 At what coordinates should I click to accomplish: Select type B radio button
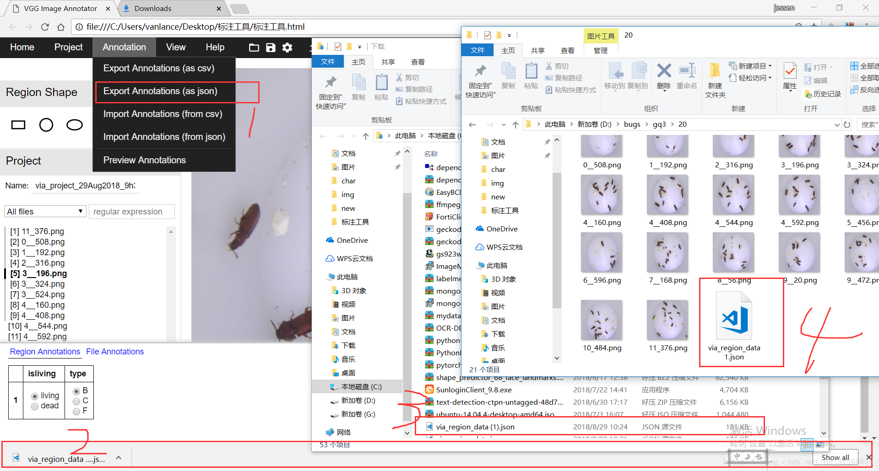pos(76,391)
